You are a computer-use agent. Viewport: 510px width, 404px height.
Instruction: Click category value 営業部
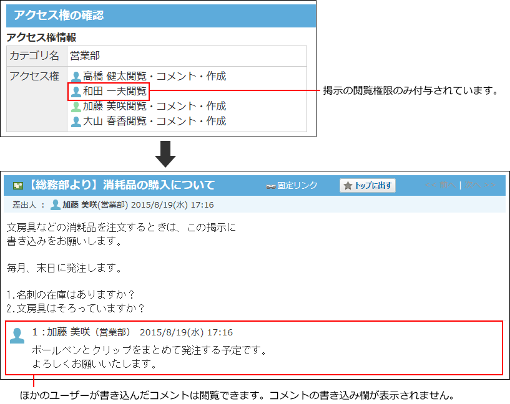click(x=85, y=56)
